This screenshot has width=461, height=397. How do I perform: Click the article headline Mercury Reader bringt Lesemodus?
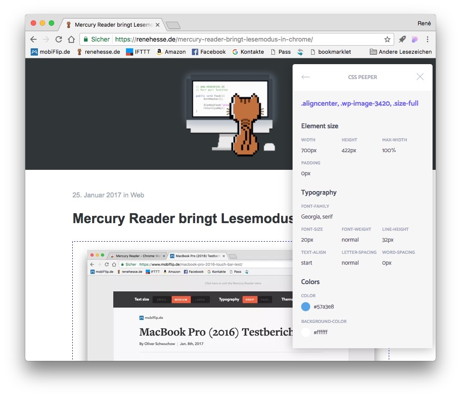tap(182, 219)
